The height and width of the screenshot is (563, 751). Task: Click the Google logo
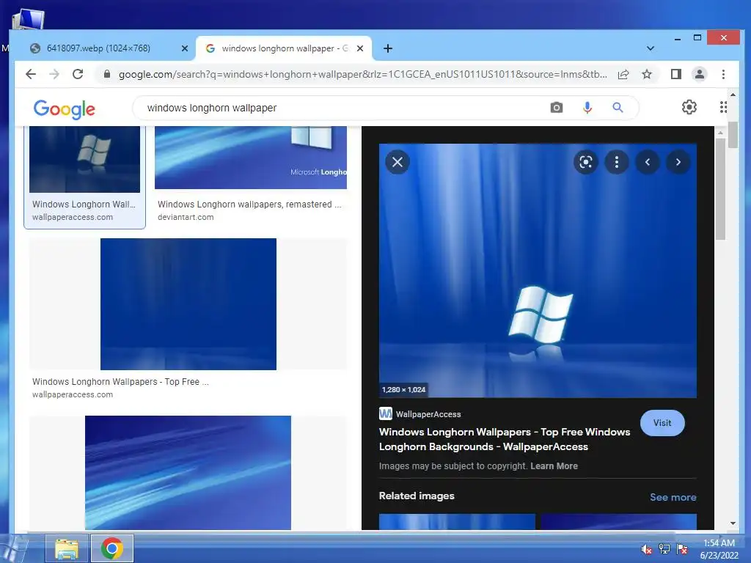point(65,109)
